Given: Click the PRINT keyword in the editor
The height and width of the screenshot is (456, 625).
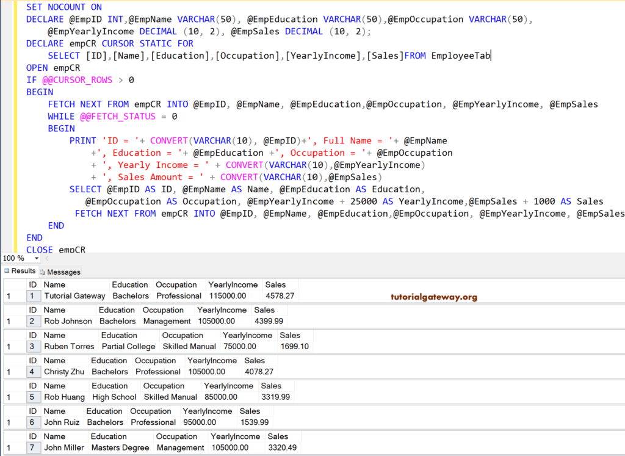Looking at the screenshot, I should [83, 140].
